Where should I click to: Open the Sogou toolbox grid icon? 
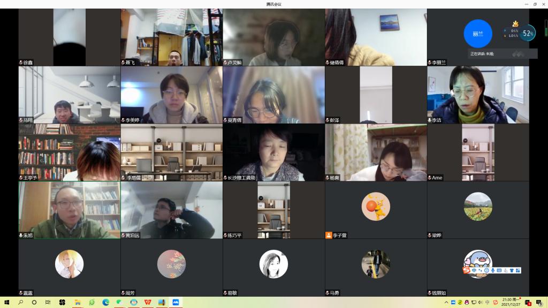(518, 271)
